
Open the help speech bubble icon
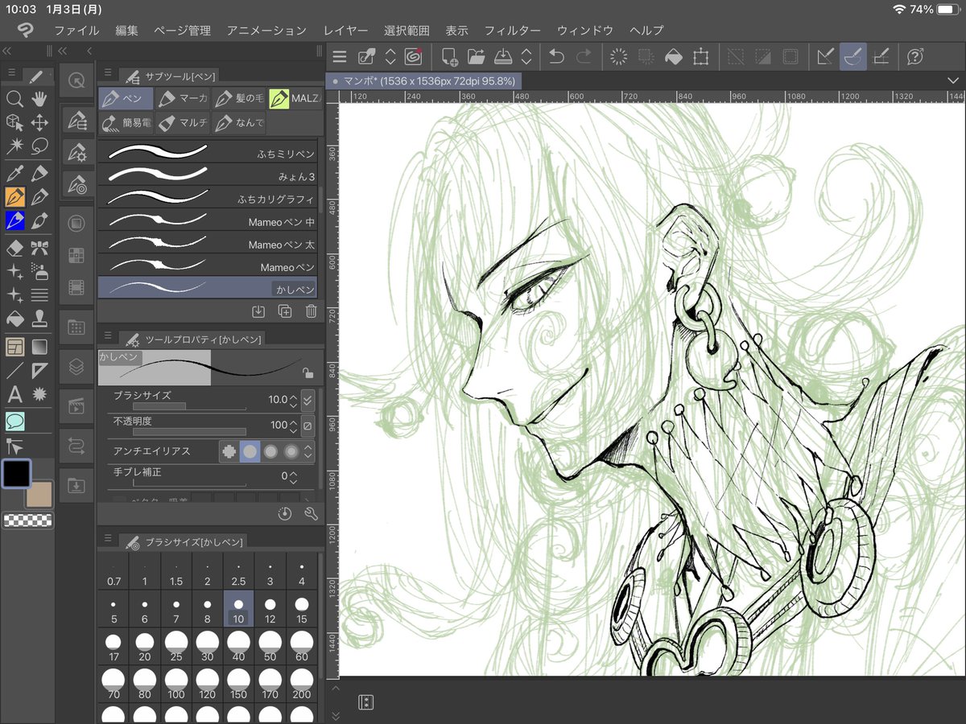pyautogui.click(x=915, y=56)
